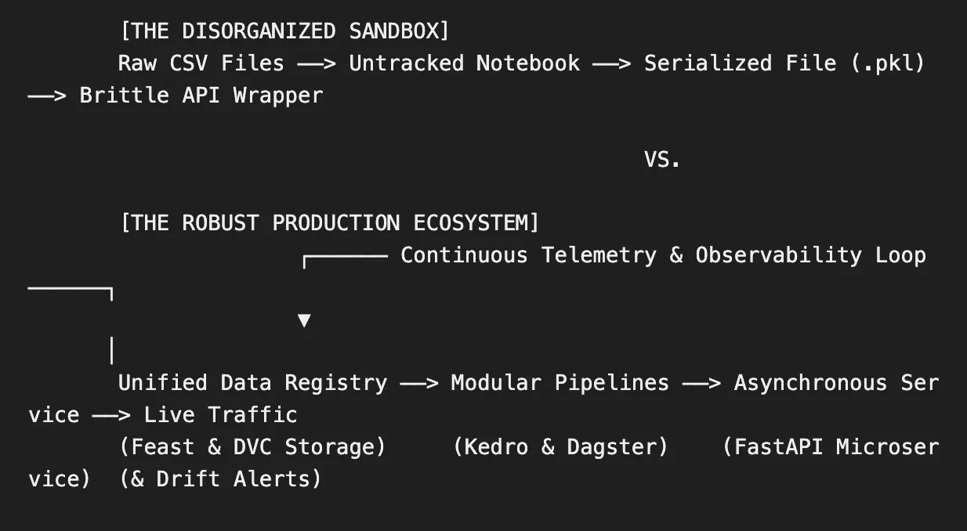The image size is (967, 531).
Task: Click the arrow after Modular Pipelines
Action: 701,383
